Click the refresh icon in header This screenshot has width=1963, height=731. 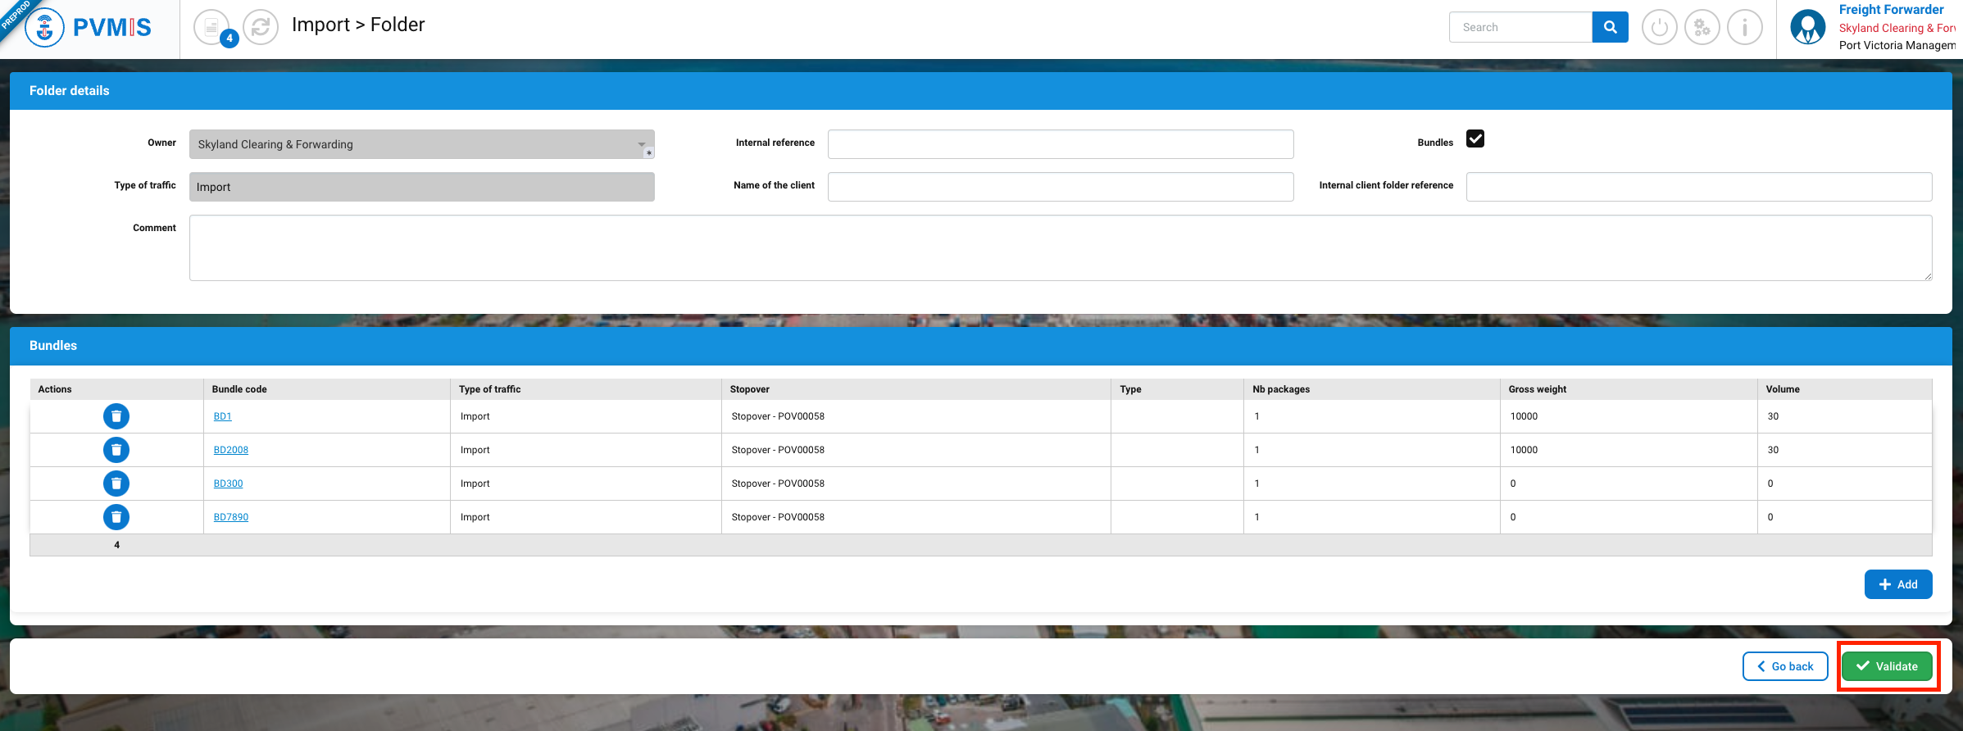(x=261, y=28)
